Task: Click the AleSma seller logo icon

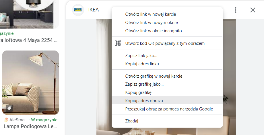Action: click(x=6, y=120)
